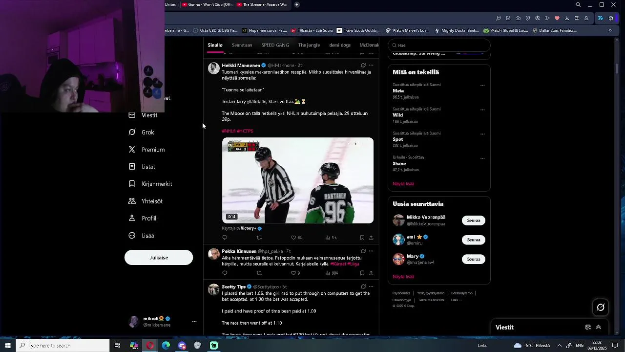The width and height of the screenshot is (625, 352).
Task: Click Grok icon on Pekka Kinnunen's post
Action: [363, 251]
